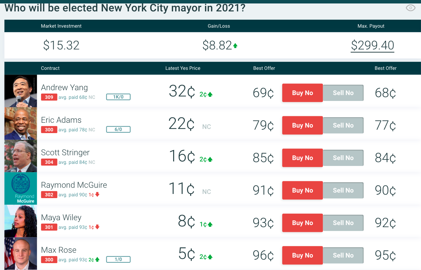Click the Raymond McGuire contract name
The height and width of the screenshot is (270, 421).
[74, 185]
